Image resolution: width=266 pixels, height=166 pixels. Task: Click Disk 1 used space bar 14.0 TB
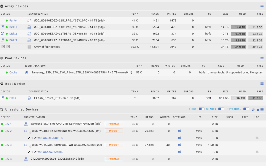(238, 27)
